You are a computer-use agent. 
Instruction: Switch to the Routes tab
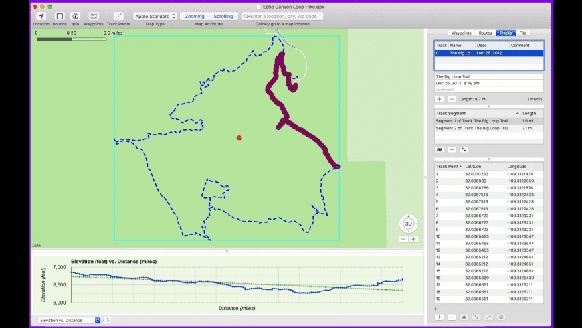(485, 33)
